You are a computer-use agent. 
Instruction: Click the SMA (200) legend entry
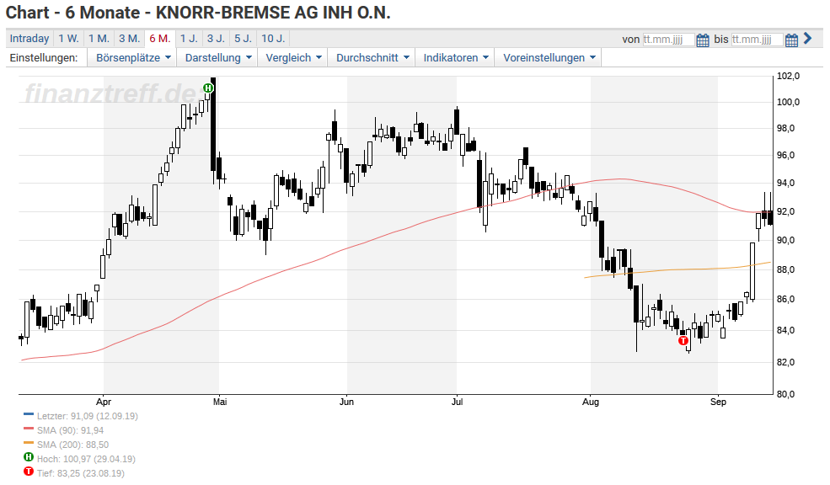[x=73, y=445]
